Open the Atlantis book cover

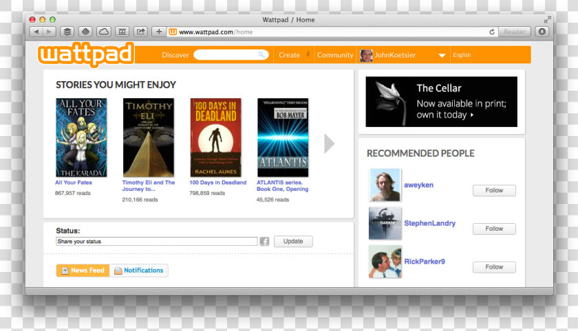pyautogui.click(x=283, y=137)
